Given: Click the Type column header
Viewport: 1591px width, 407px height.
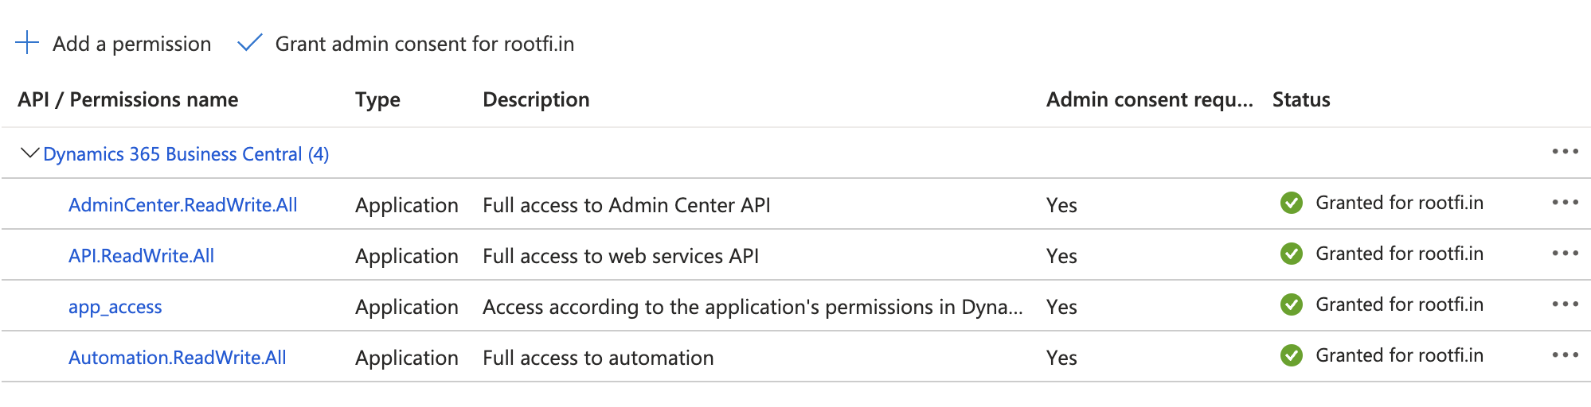Looking at the screenshot, I should pyautogui.click(x=378, y=100).
